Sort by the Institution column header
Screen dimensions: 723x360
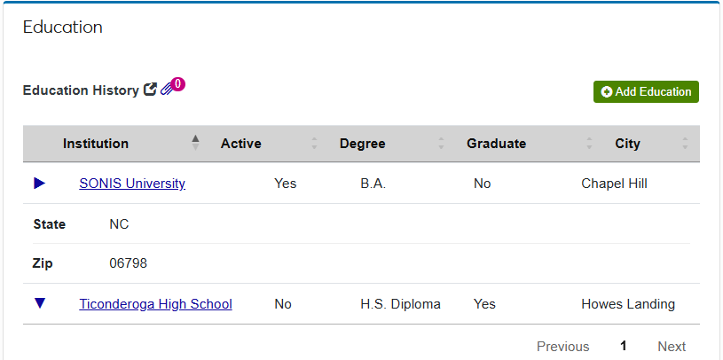96,144
